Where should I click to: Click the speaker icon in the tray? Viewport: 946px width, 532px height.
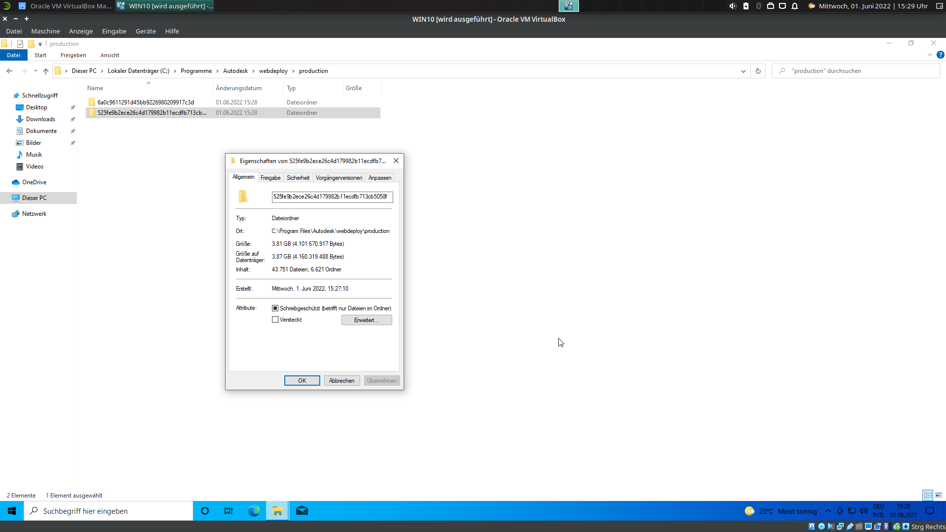tap(864, 511)
